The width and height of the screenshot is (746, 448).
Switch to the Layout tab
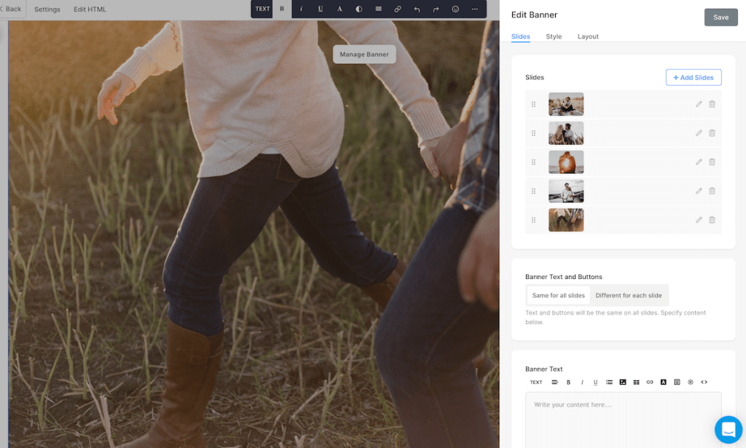point(588,36)
